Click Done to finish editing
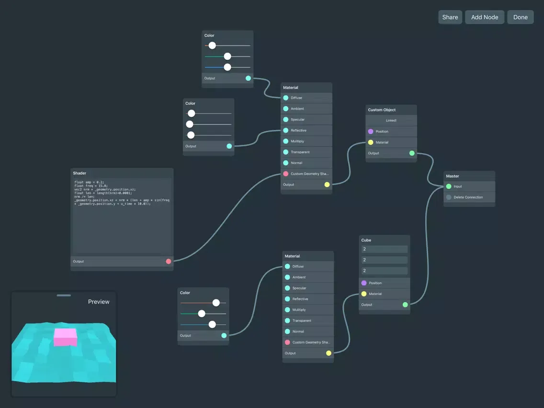The height and width of the screenshot is (408, 544). click(520, 17)
